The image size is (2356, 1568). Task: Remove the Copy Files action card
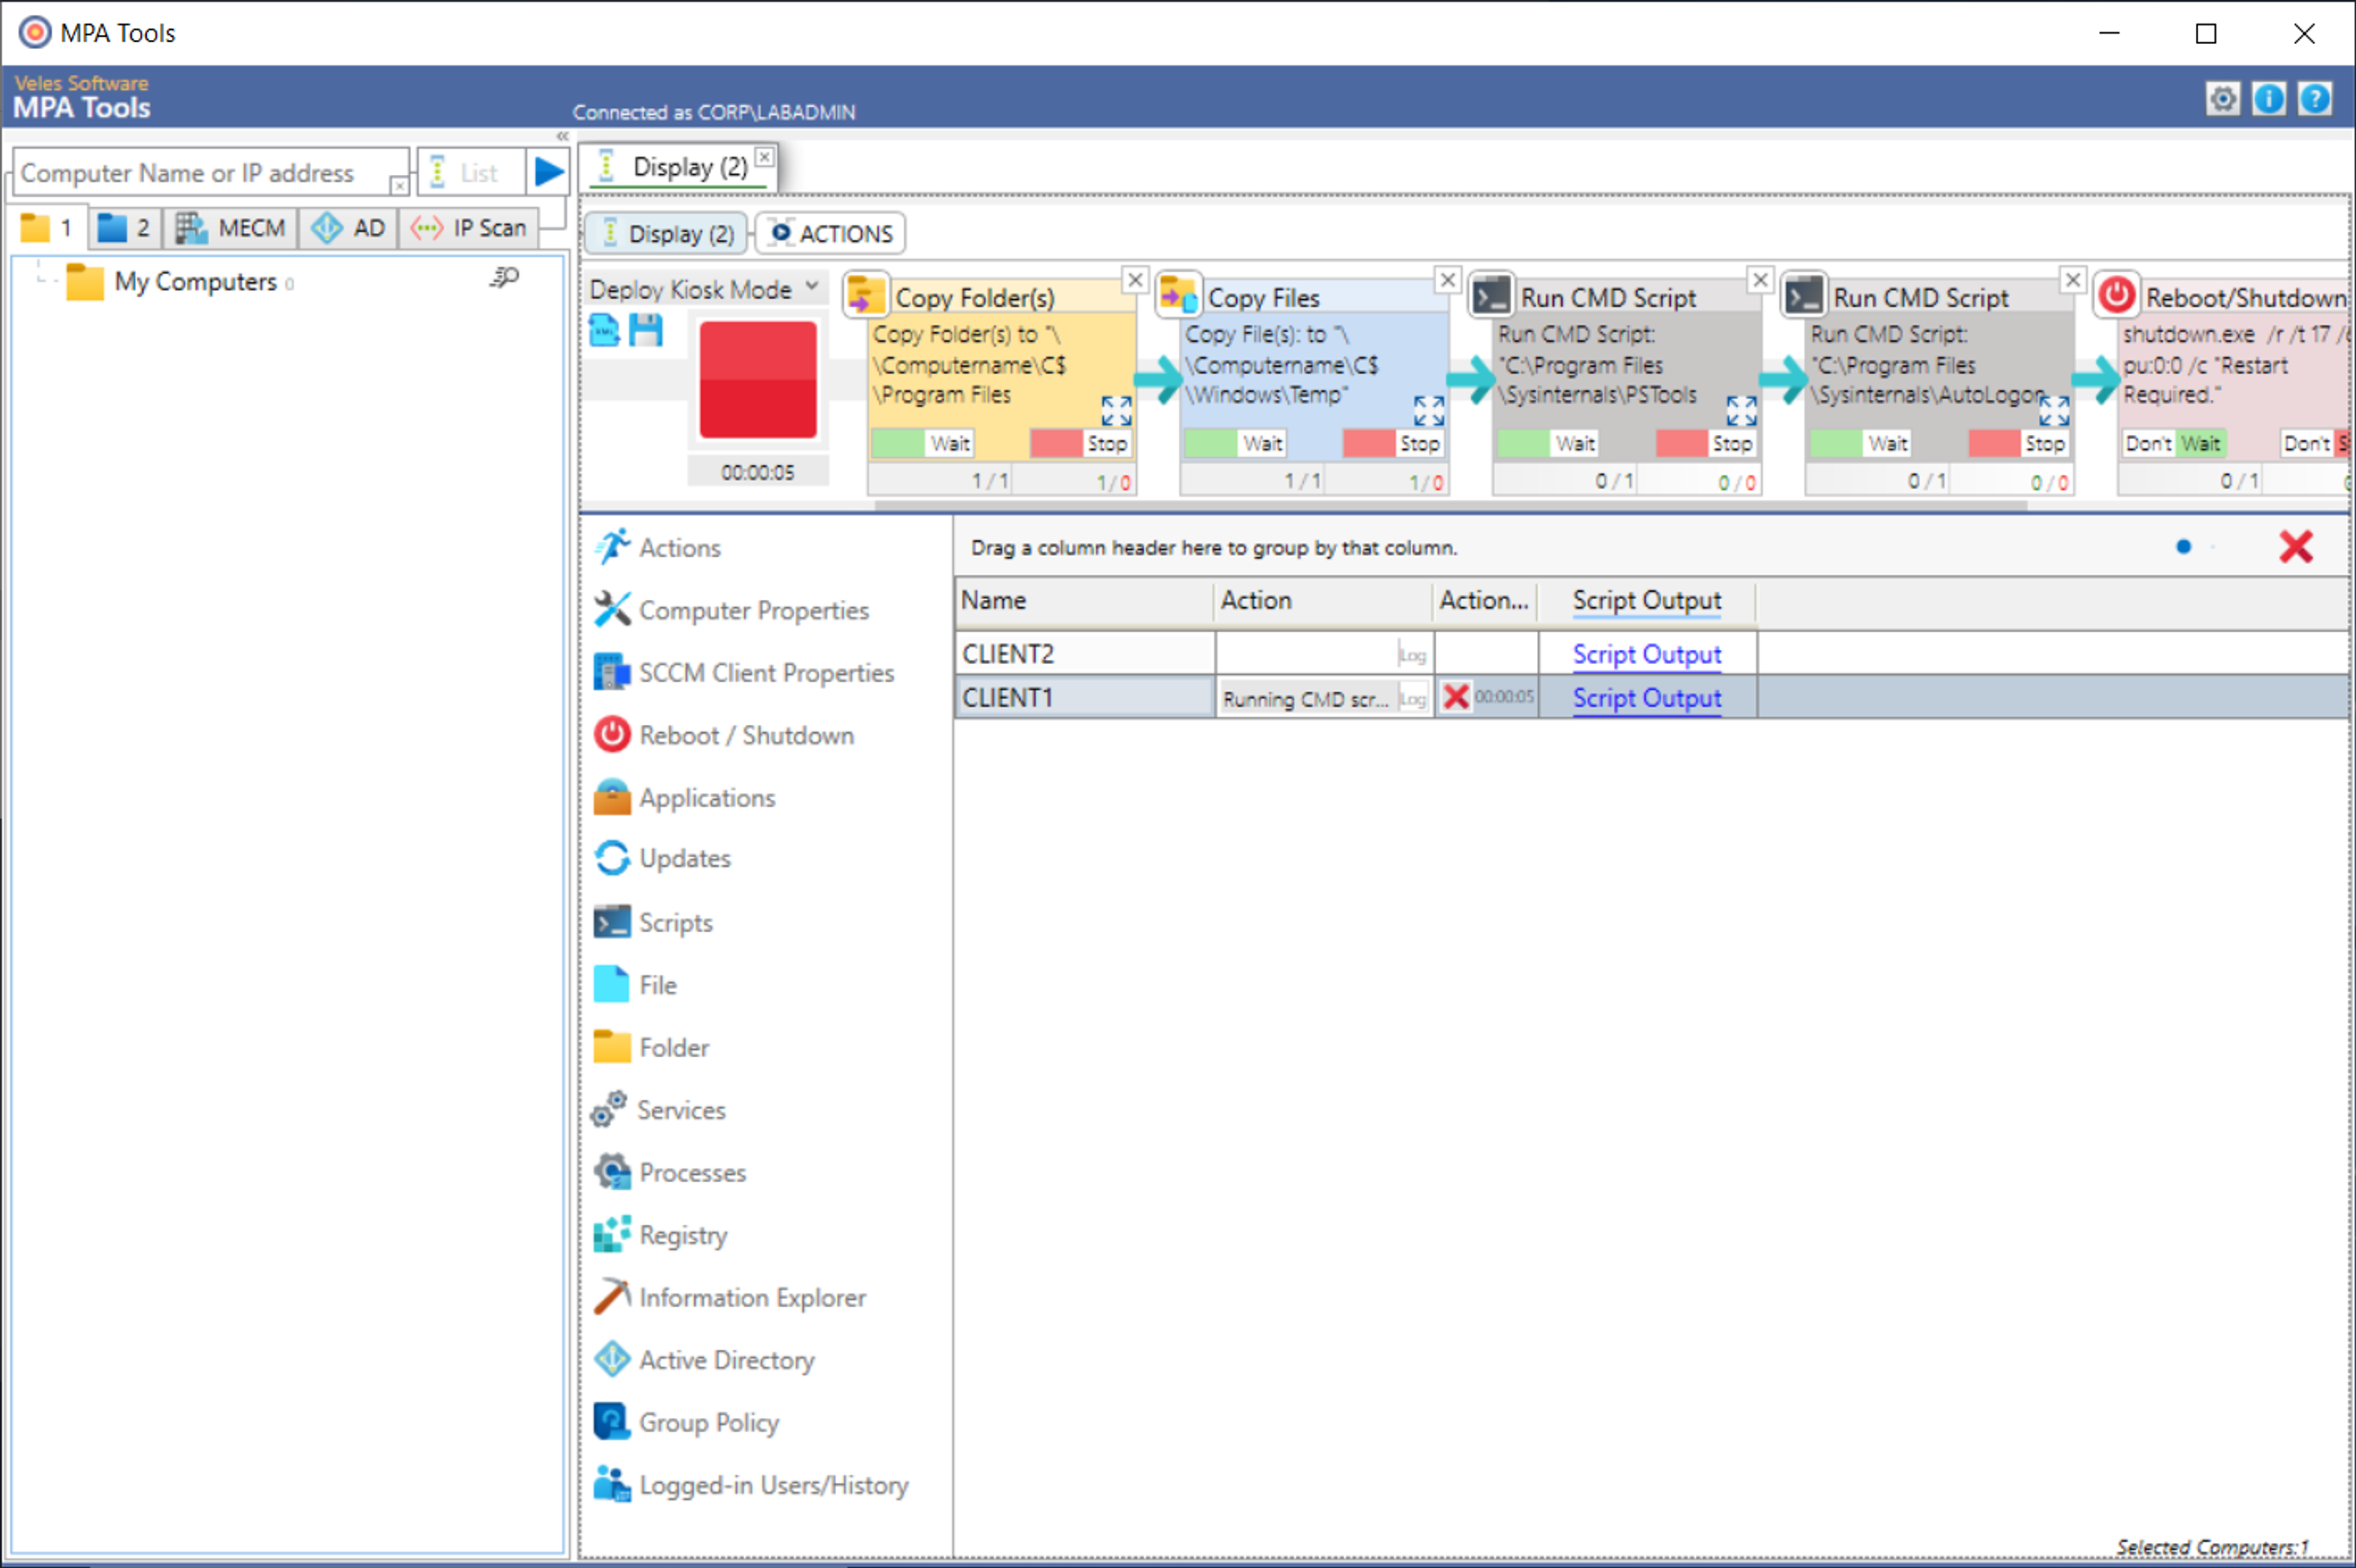point(1447,280)
